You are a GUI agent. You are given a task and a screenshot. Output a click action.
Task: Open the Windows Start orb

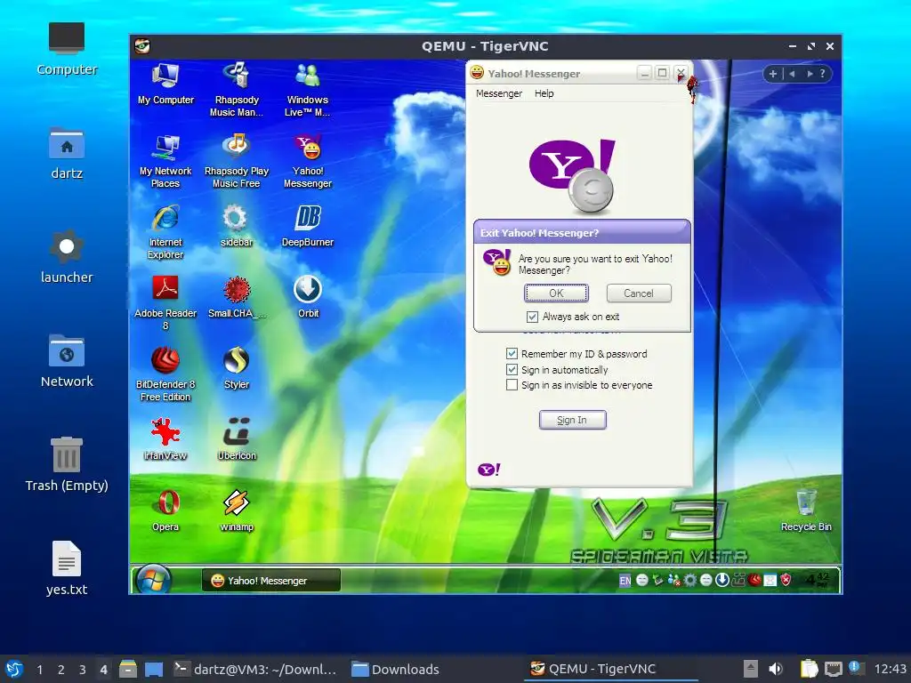(153, 580)
